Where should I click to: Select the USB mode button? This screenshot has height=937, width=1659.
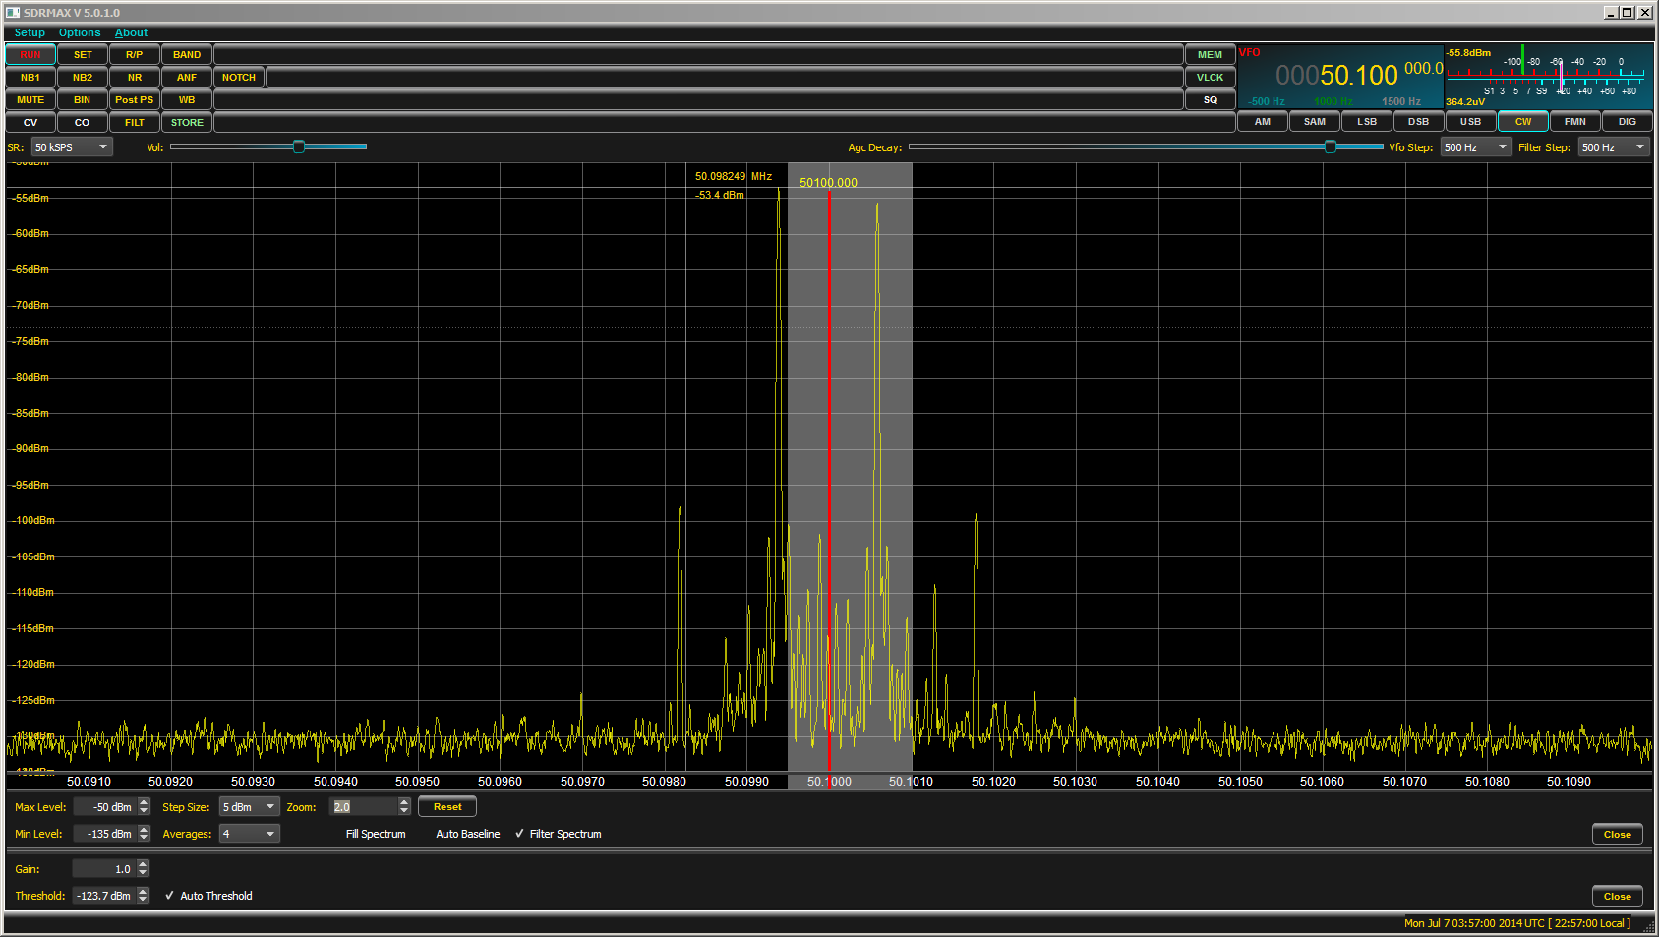click(1470, 122)
